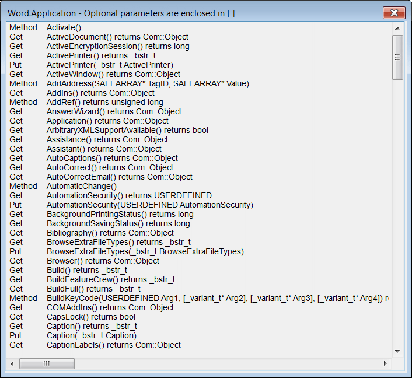
Task: Click the vertical scrollbar down arrow
Action: [397, 351]
